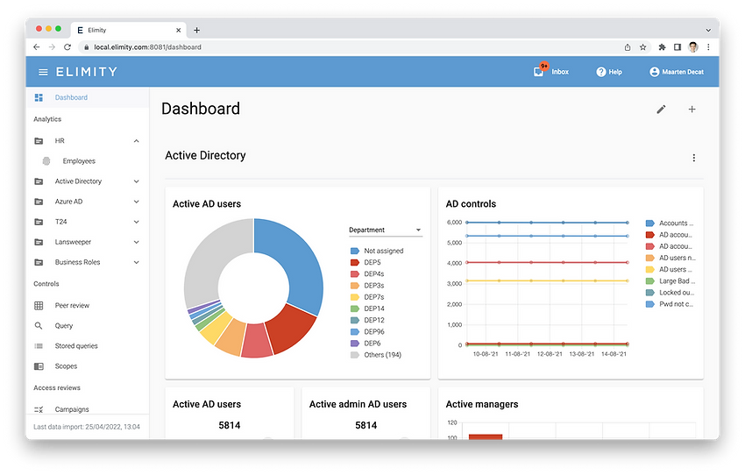Open the browser extensions puzzle icon
Viewport: 745px width, 475px height.
(x=662, y=47)
